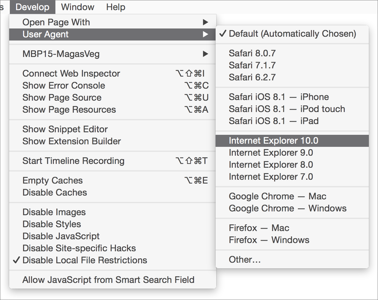Choose Google Chrome — Windows
The width and height of the screenshot is (378, 300).
point(292,209)
